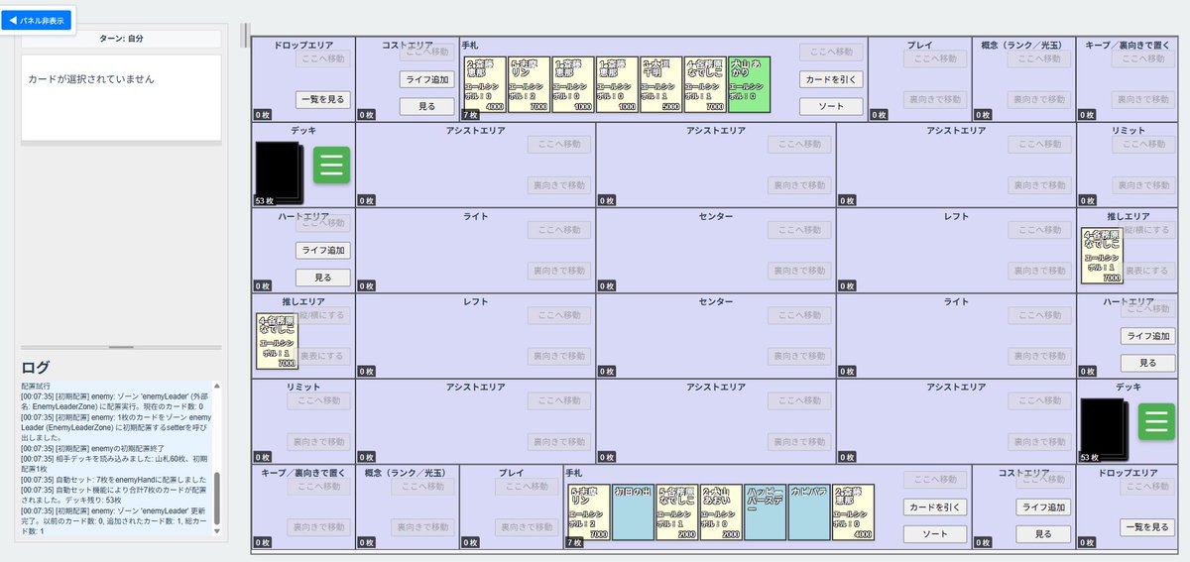
Task: Select 5-志摩リン card in opponent's hand
Action: click(529, 84)
